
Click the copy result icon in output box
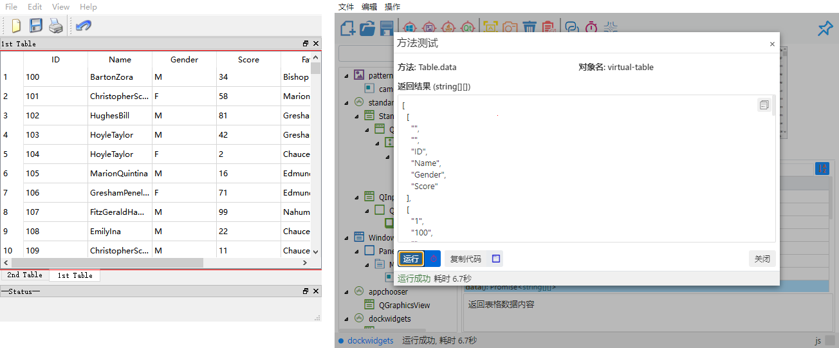pyautogui.click(x=764, y=105)
